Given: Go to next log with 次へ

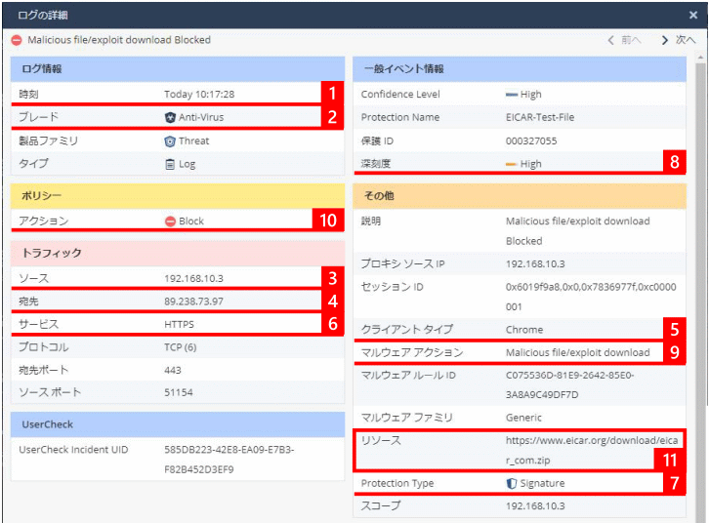Looking at the screenshot, I should click(678, 41).
